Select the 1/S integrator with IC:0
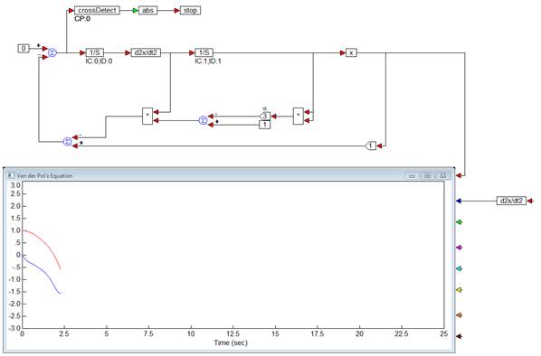The image size is (541, 356). pyautogui.click(x=94, y=52)
